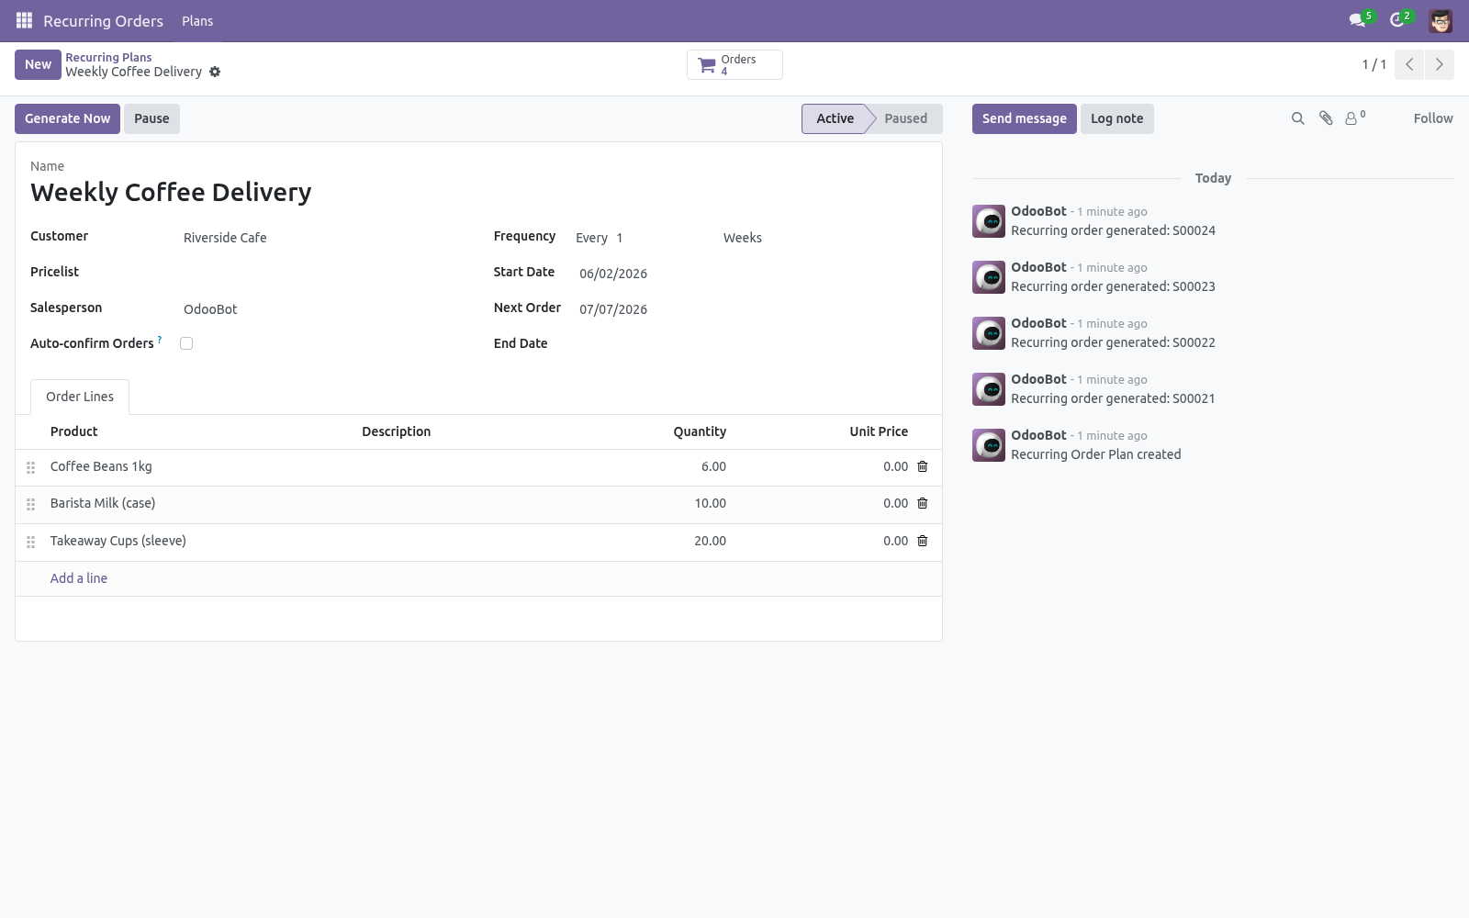Click message Recurring Order Plan created

(x=1096, y=454)
